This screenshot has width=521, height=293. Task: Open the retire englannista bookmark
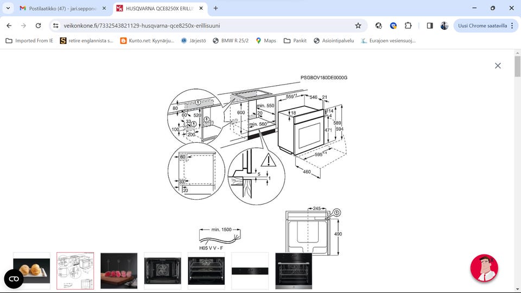(x=87, y=41)
